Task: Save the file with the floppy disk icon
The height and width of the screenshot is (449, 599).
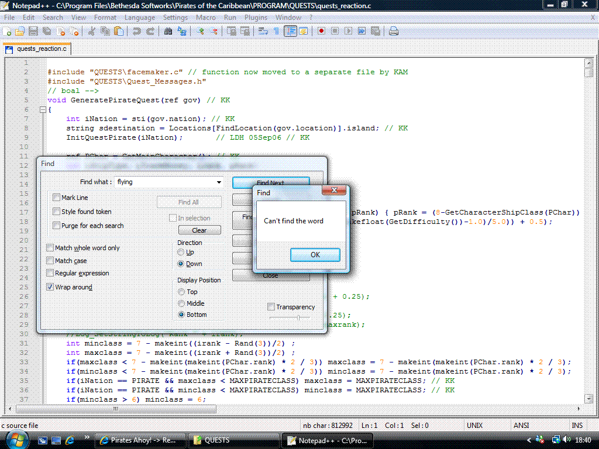Action: coord(33,32)
